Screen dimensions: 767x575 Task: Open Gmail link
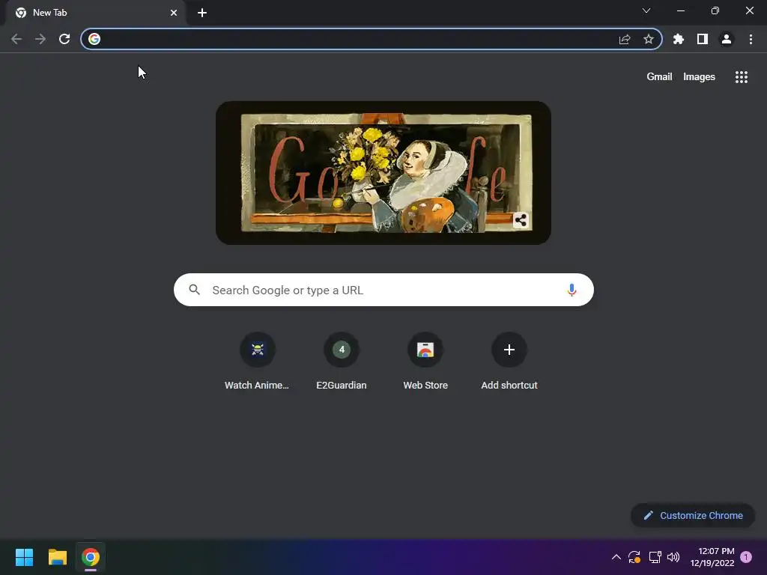659,77
